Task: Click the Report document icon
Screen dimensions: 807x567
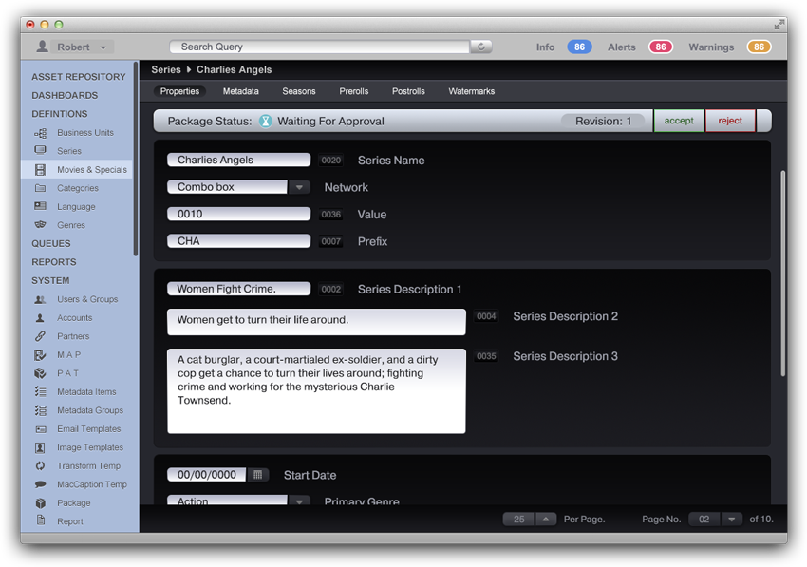Action: pos(40,520)
